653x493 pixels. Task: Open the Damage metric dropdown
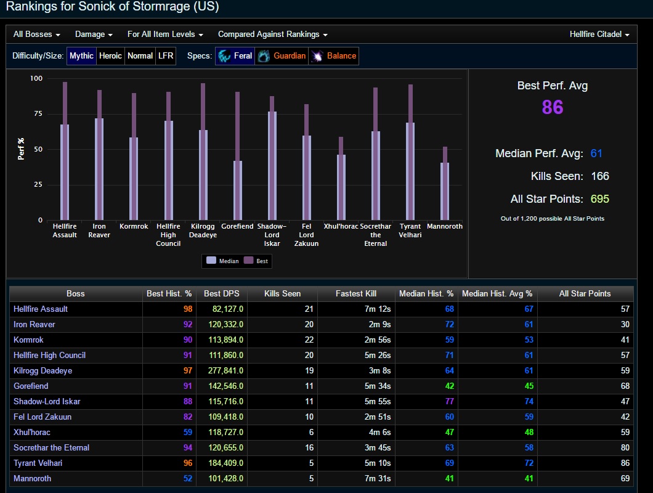coord(94,34)
